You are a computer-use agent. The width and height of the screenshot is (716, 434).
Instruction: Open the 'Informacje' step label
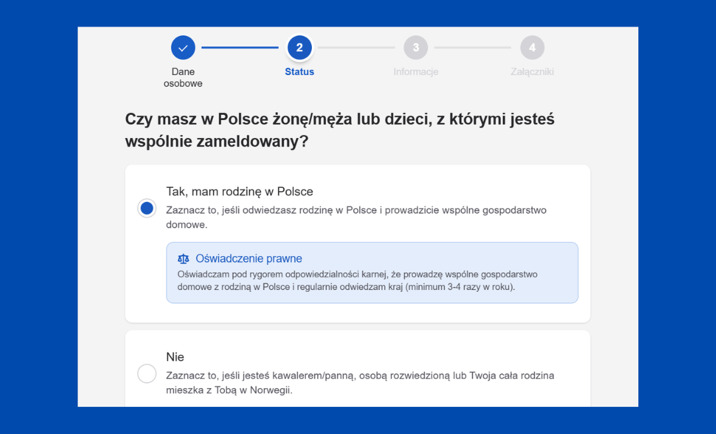pyautogui.click(x=415, y=72)
